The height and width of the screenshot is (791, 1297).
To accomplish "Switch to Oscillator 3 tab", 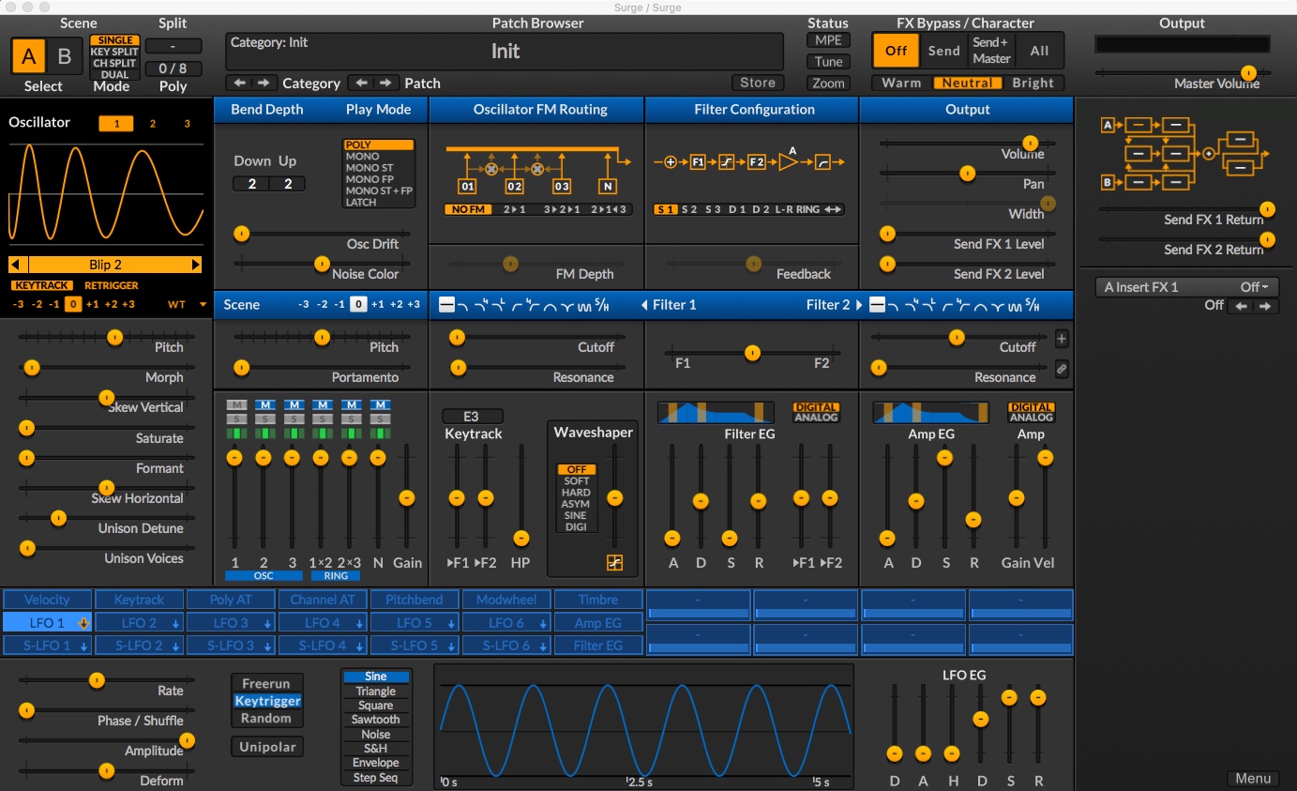I will point(187,123).
